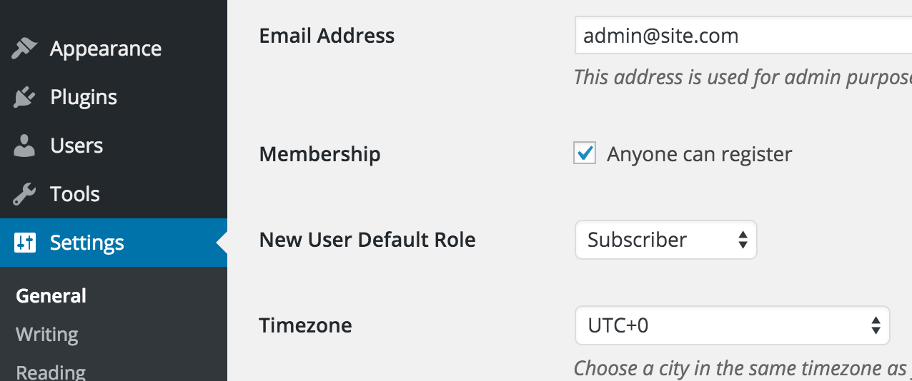912x381 pixels.
Task: Click the Users person icon
Action: tap(25, 146)
